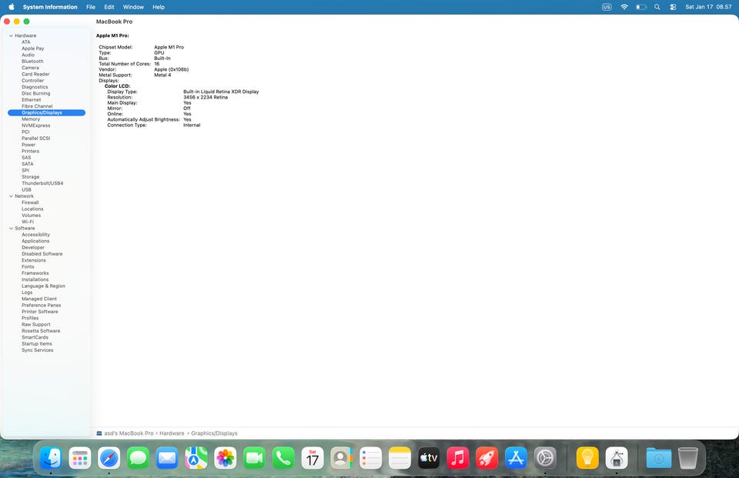
Task: Click 'Built-in Liquid Retina XDR Display' value
Action: [x=221, y=92]
